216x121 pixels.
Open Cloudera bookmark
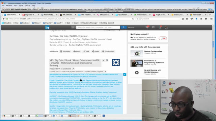(x=7, y=23)
